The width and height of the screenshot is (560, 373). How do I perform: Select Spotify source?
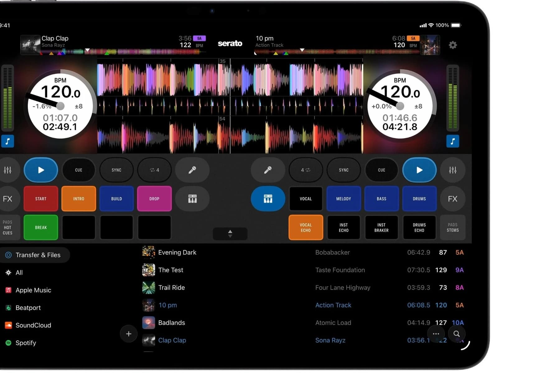pyautogui.click(x=21, y=343)
